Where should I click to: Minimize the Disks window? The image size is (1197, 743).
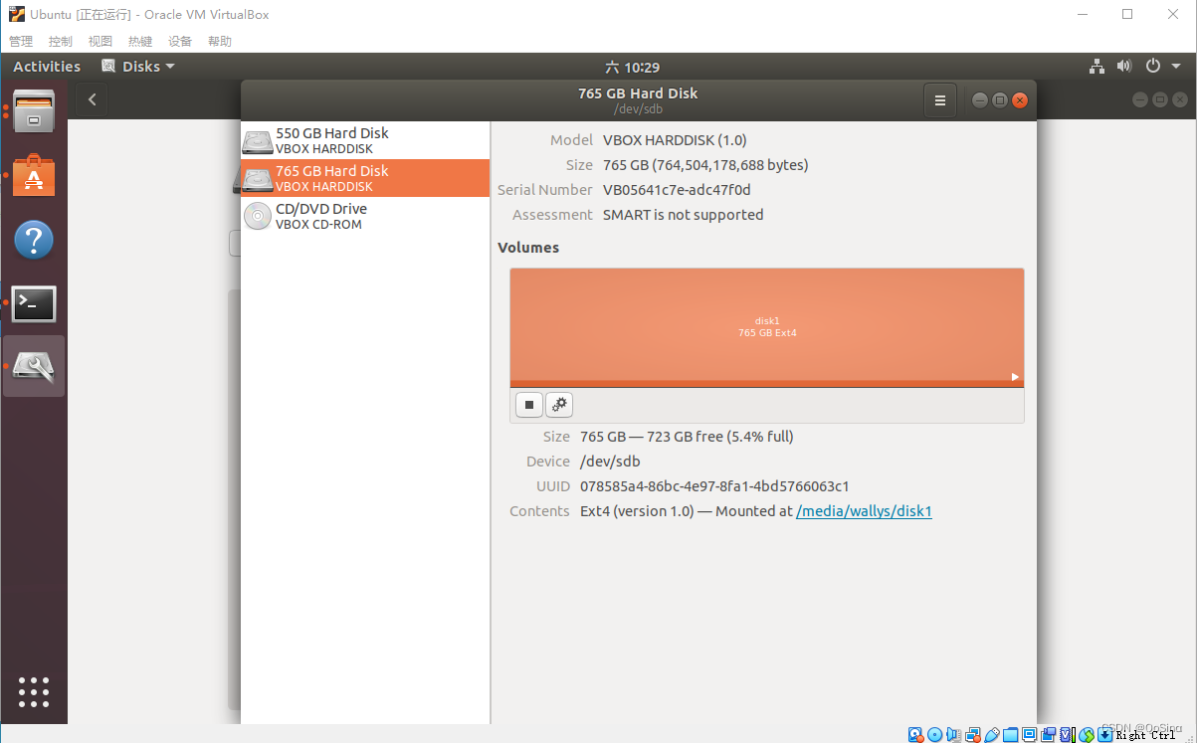point(980,100)
